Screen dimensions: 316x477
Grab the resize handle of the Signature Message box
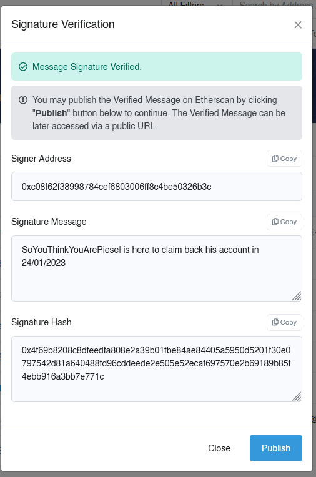coord(297,296)
